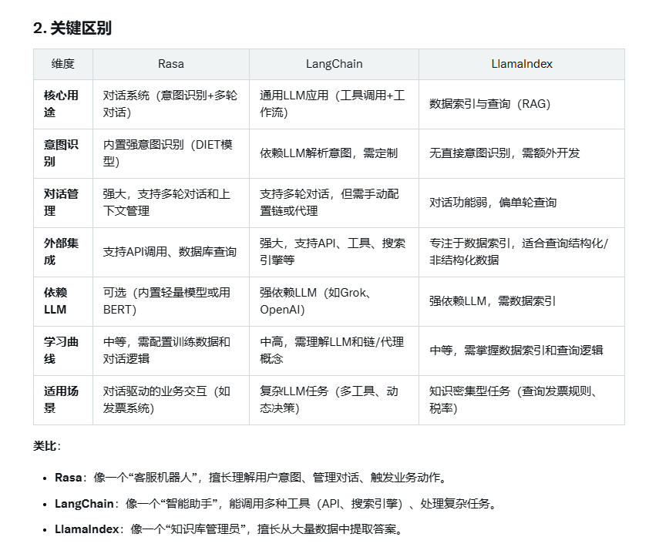Click the "类比:" label
649x547 pixels.
(47, 446)
